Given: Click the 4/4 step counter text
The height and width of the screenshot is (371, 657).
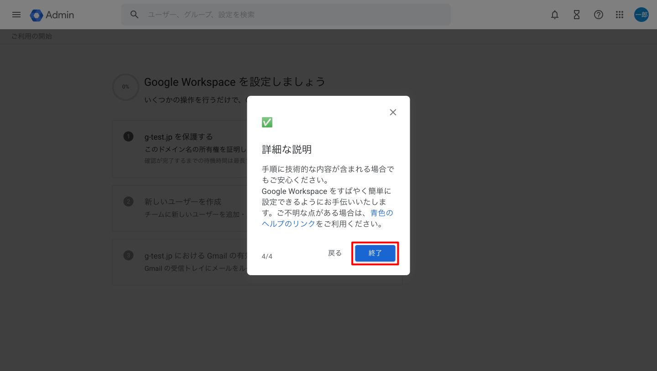Looking at the screenshot, I should tap(267, 256).
